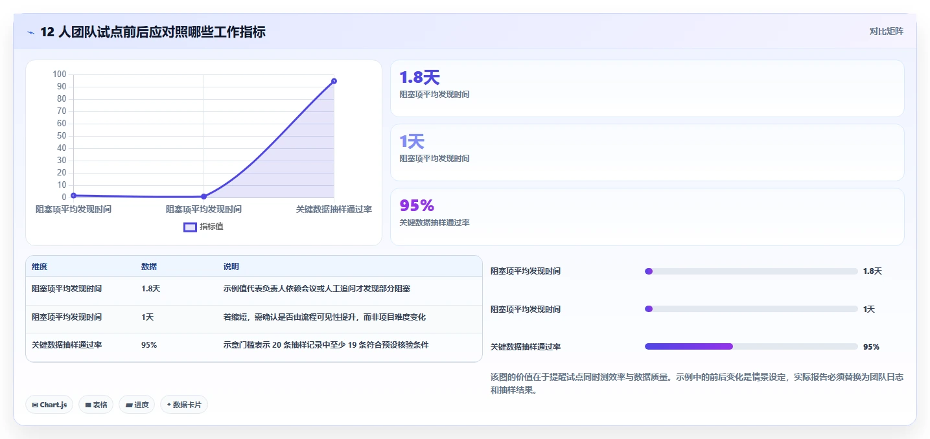Image resolution: width=930 pixels, height=439 pixels.
Task: Click the 表格 tag
Action: (x=96, y=405)
